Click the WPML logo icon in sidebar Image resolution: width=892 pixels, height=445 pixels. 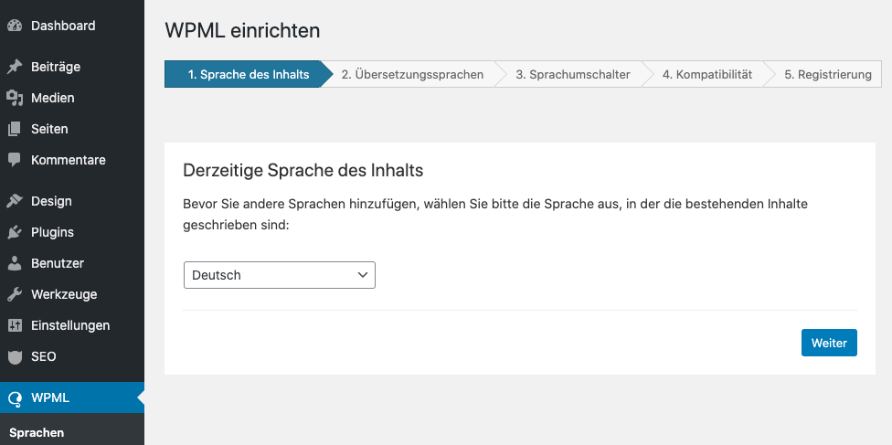click(x=15, y=397)
